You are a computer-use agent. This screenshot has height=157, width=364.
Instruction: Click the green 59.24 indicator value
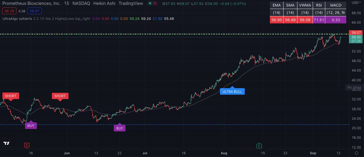coord(134,18)
